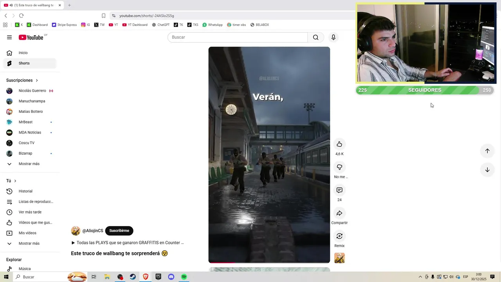This screenshot has width=501, height=282.
Task: Click the bookmark icon near address bar
Action: pyautogui.click(x=103, y=16)
